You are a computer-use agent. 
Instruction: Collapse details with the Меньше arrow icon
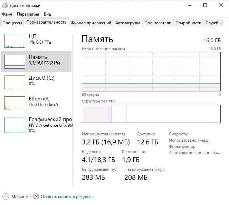[x=6, y=196]
